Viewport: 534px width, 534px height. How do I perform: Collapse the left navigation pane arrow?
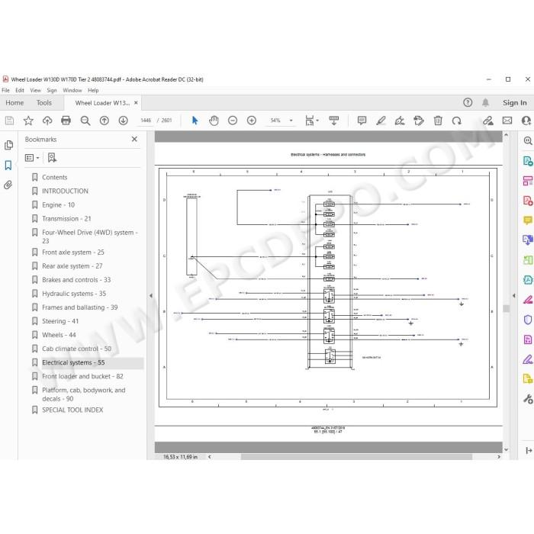(151, 296)
